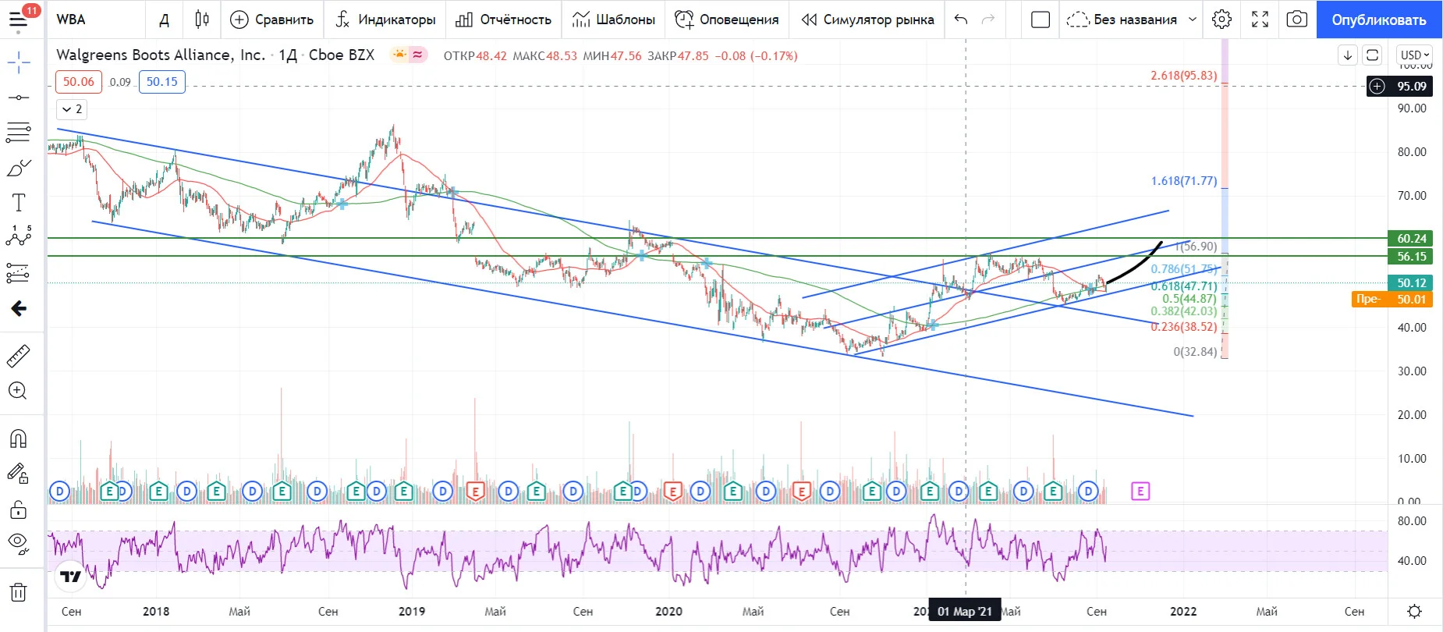Click the plus icon at 95.09 price
This screenshot has width=1443, height=632.
(x=1377, y=87)
